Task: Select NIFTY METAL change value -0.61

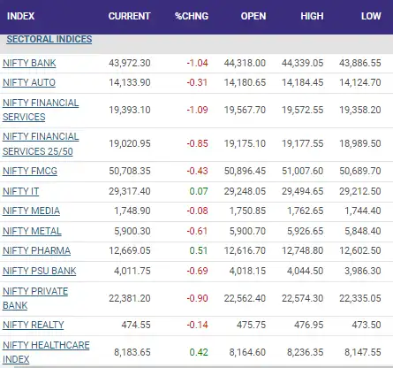Action: [x=197, y=231]
